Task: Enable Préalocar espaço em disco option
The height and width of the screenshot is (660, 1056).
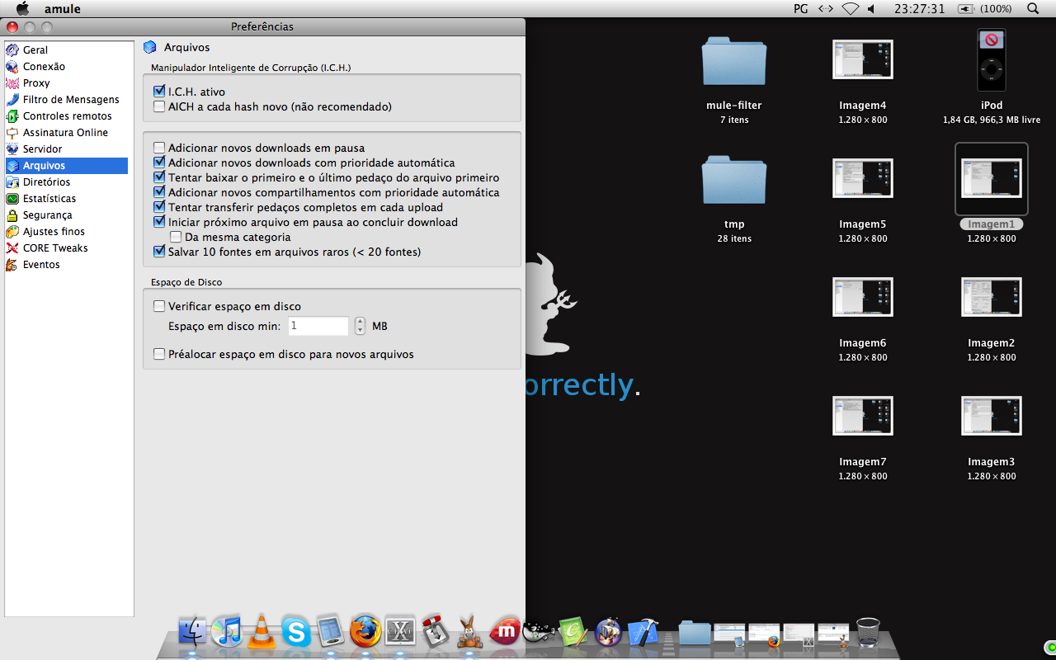Action: [x=160, y=354]
